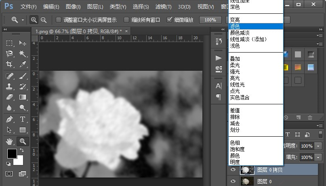
Task: Choose zoom in mode in options bar
Action: [34, 20]
